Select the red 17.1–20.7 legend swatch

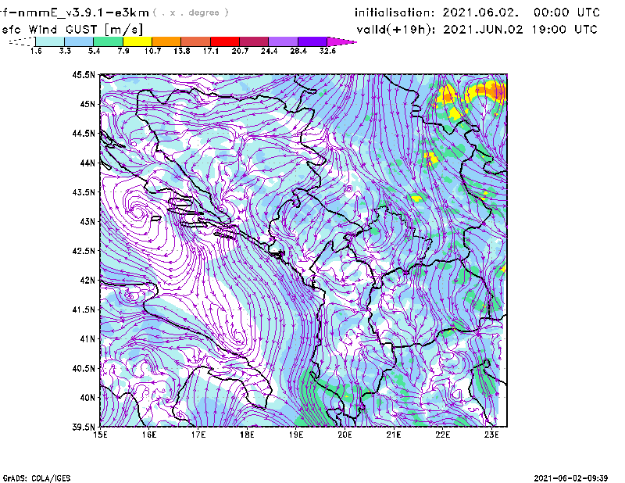pos(225,41)
